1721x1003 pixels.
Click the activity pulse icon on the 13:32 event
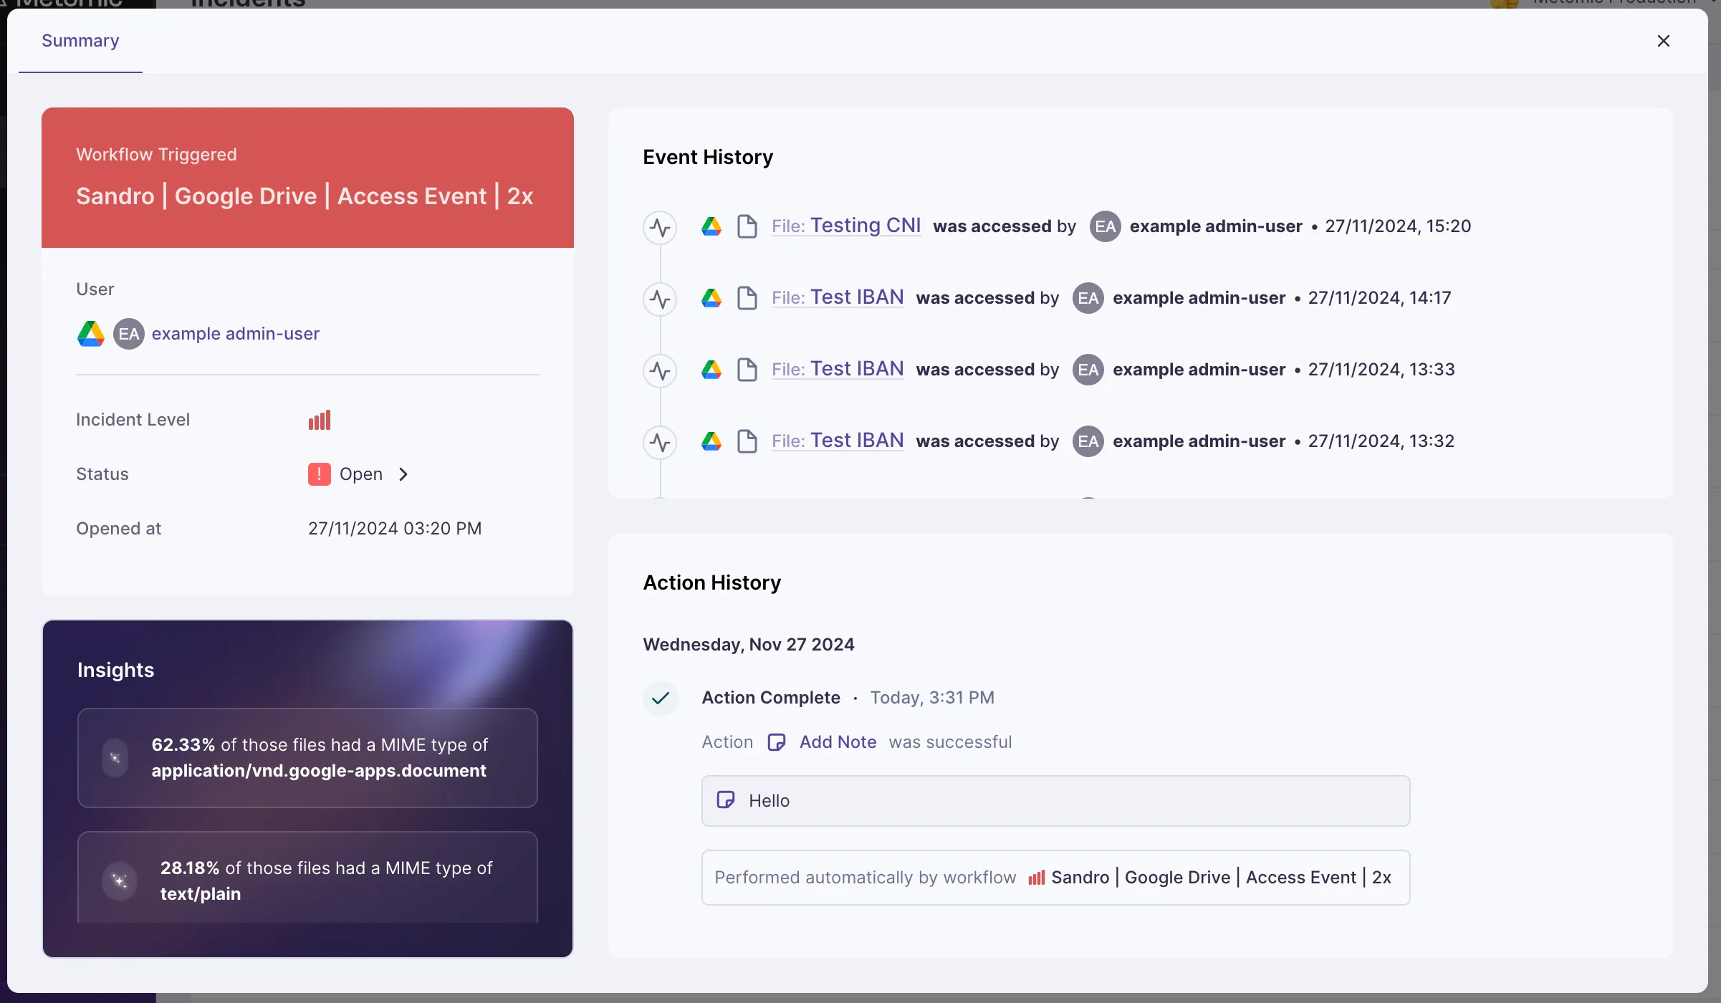tap(660, 442)
